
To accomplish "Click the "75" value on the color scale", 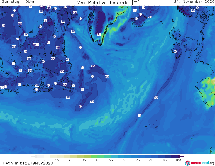I will tap(138, 160).
